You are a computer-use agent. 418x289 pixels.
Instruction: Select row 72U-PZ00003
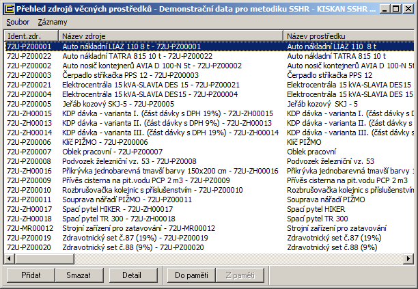(209, 75)
